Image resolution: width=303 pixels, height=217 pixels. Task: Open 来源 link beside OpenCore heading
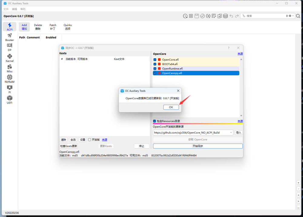(x=240, y=54)
